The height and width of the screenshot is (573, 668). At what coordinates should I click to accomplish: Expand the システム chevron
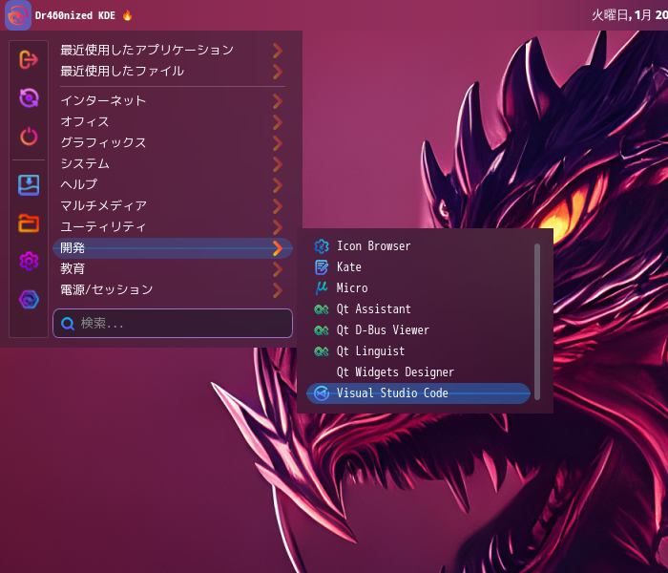[278, 163]
